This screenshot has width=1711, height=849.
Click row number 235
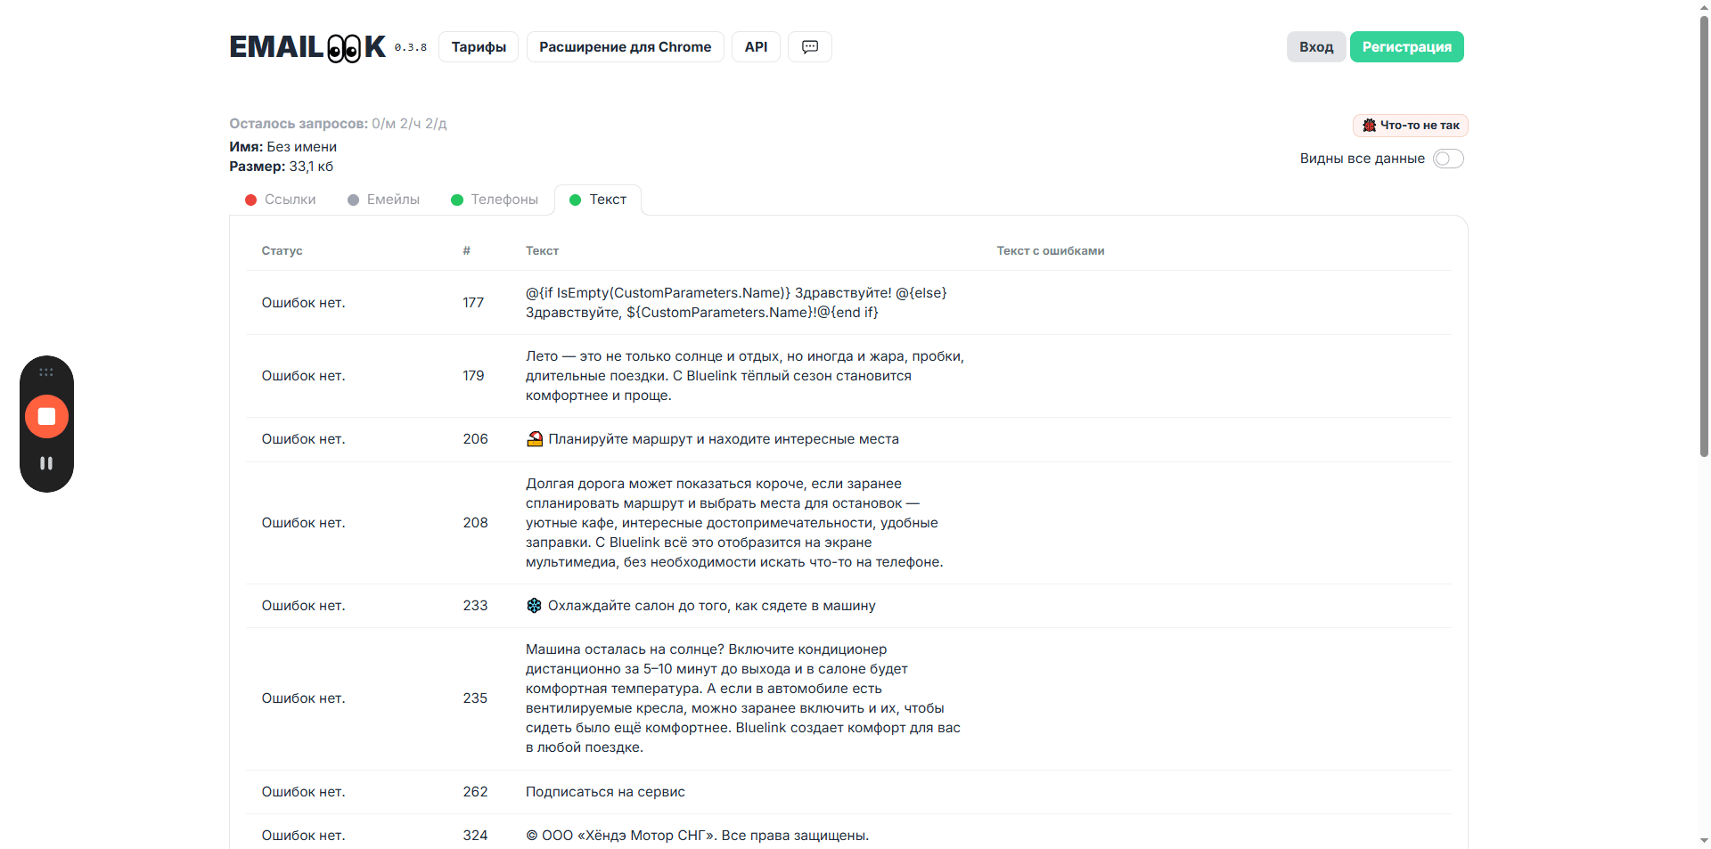click(475, 698)
